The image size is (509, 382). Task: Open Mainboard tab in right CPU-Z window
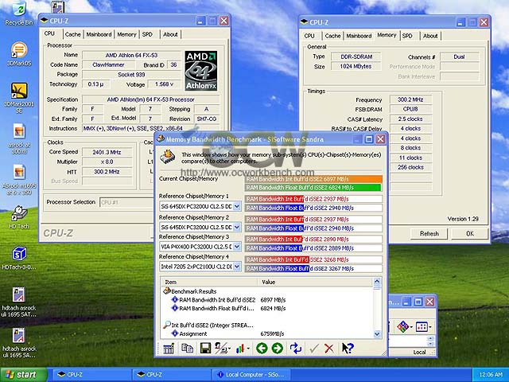point(359,36)
